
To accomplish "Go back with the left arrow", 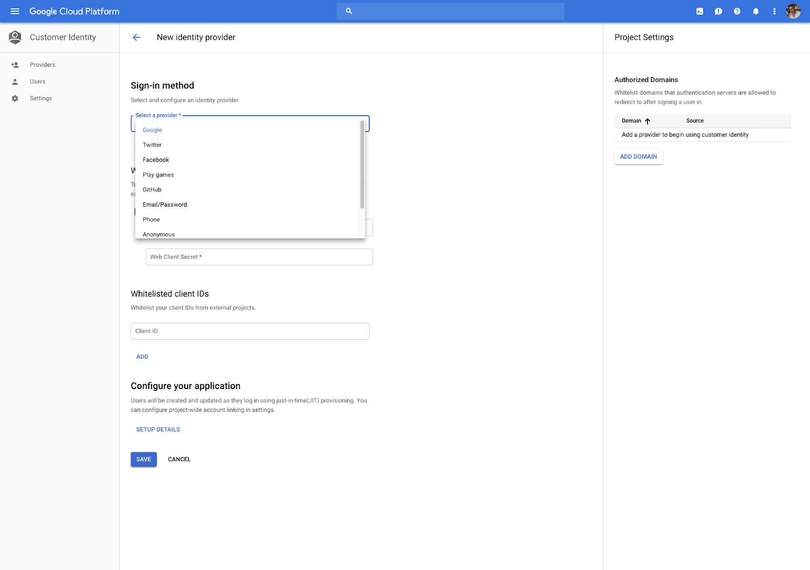I will tap(136, 37).
